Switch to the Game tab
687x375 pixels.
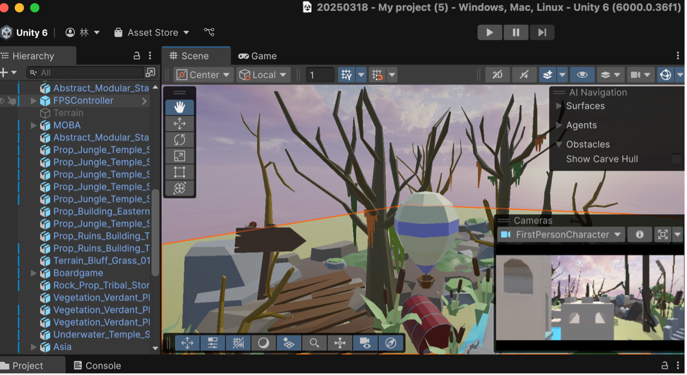[x=258, y=56]
